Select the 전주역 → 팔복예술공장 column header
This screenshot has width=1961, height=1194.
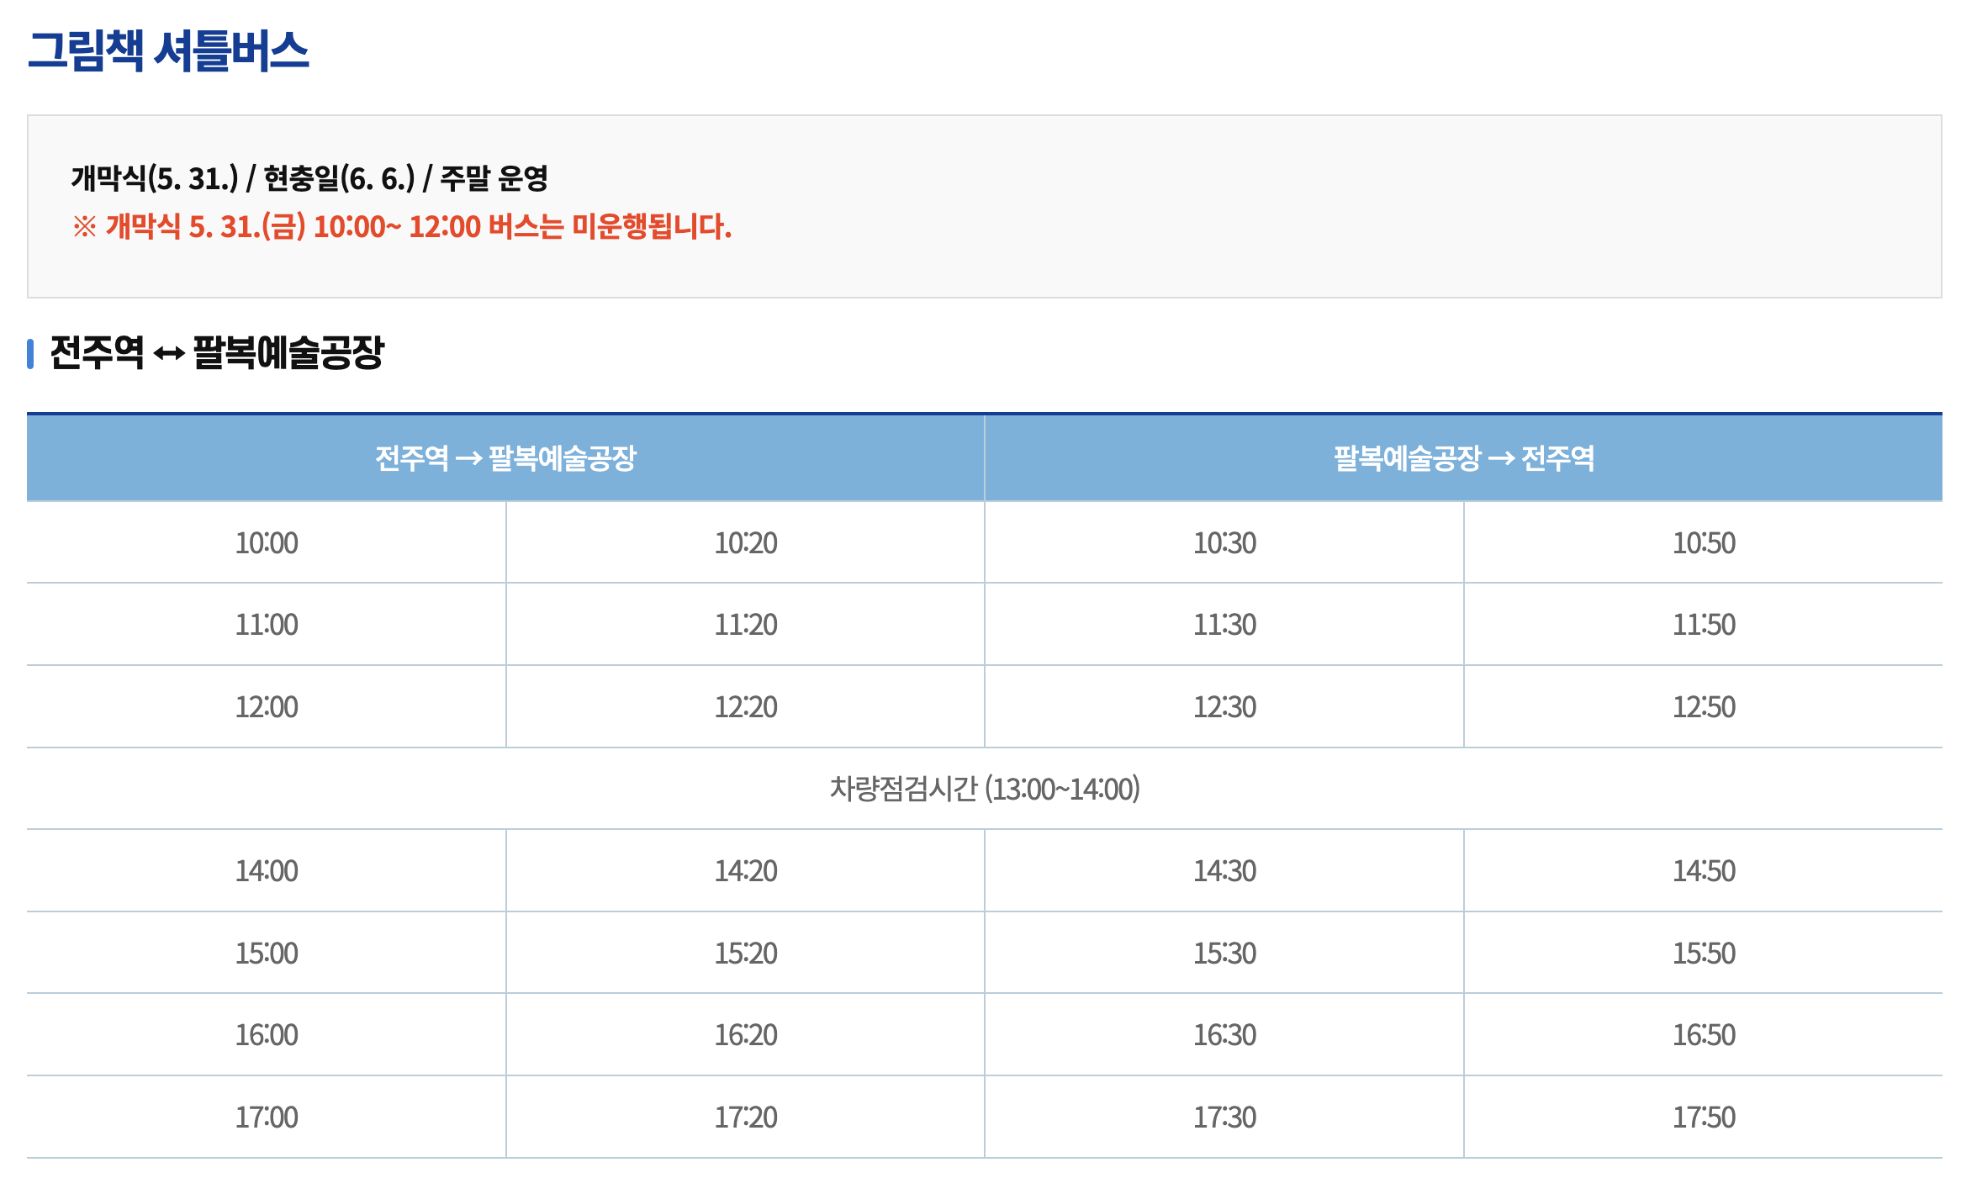click(505, 458)
